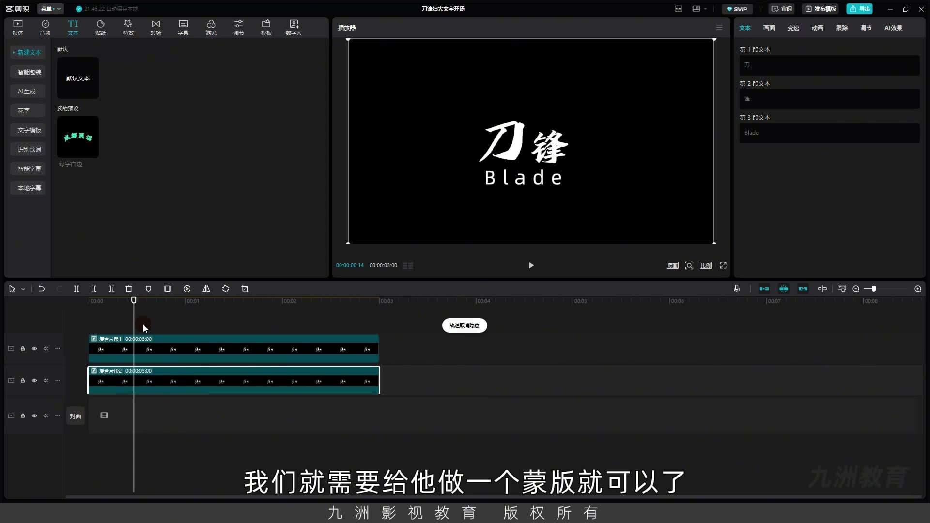930x523 pixels.
Task: Click the undo arrow in timeline toolbar
Action: 42,289
